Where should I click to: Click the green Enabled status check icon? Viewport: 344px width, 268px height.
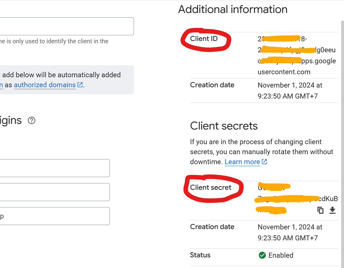(263, 255)
